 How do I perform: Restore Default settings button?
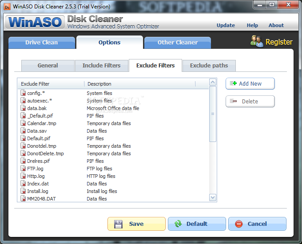(x=197, y=224)
